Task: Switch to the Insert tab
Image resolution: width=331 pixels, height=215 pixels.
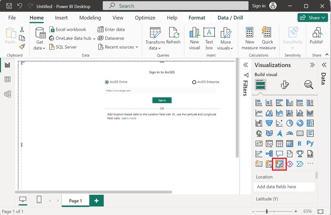Action: coord(61,18)
